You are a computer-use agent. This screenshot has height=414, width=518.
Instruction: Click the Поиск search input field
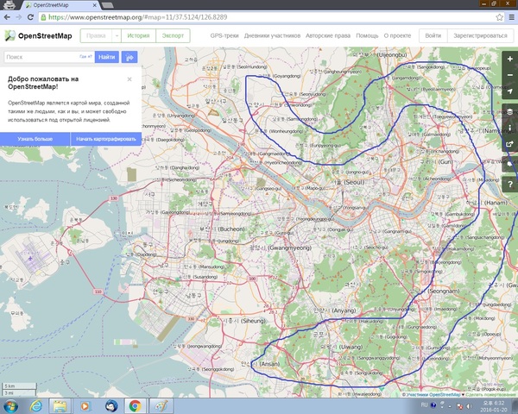tap(41, 57)
